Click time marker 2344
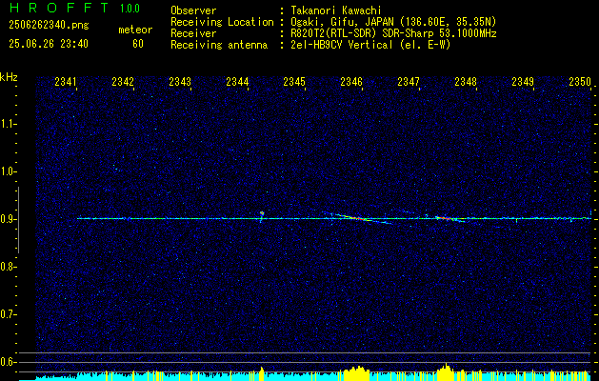 (237, 82)
